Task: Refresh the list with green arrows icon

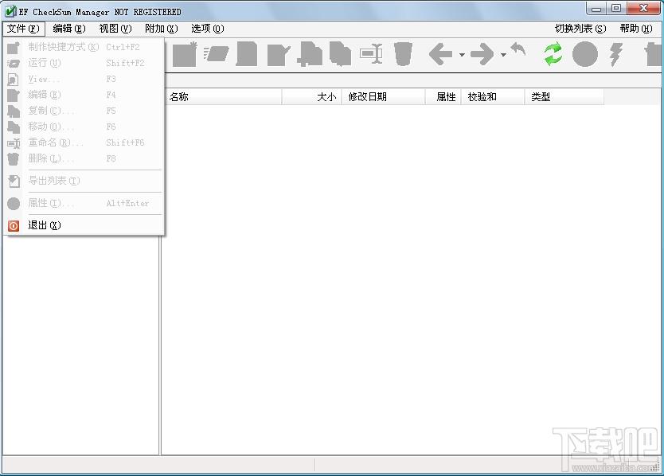Action: 553,54
